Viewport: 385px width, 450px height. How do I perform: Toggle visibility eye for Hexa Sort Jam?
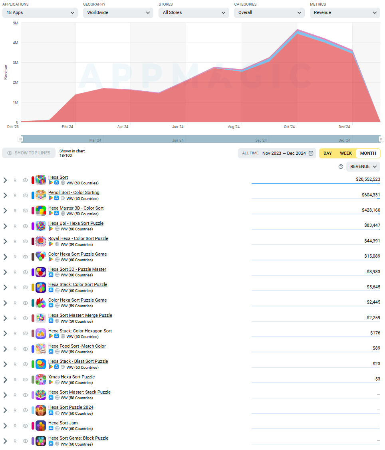pyautogui.click(x=25, y=426)
